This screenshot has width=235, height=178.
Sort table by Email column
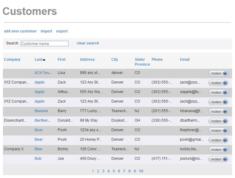point(185,59)
